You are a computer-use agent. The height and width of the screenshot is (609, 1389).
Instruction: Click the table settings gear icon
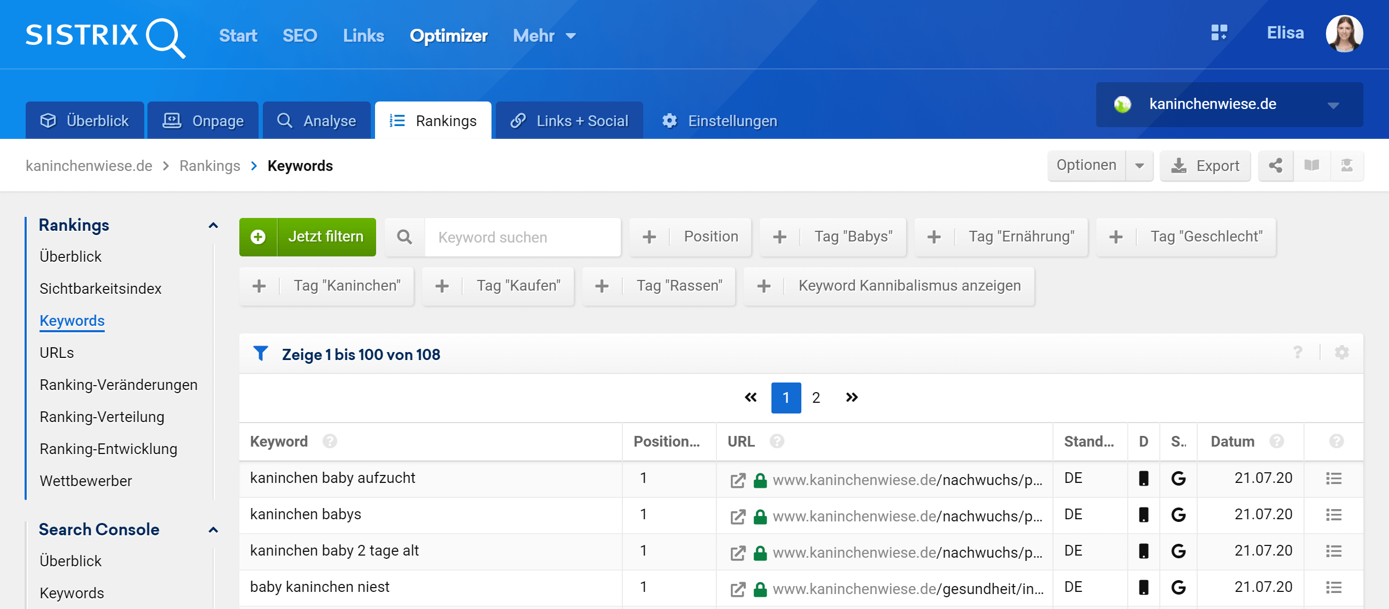[x=1341, y=353]
